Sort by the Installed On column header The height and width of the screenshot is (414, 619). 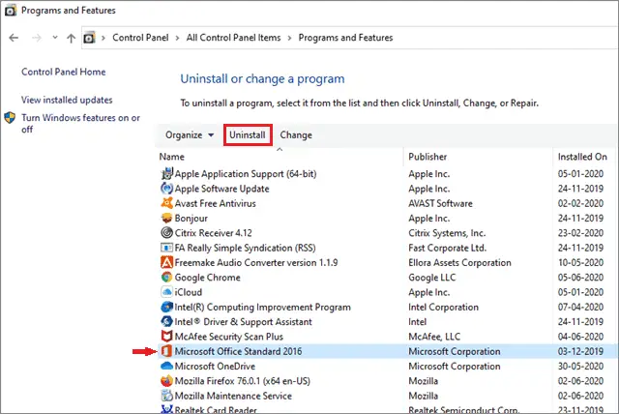582,157
